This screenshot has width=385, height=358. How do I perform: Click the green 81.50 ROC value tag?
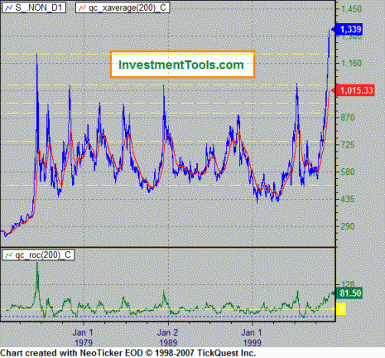pos(349,293)
